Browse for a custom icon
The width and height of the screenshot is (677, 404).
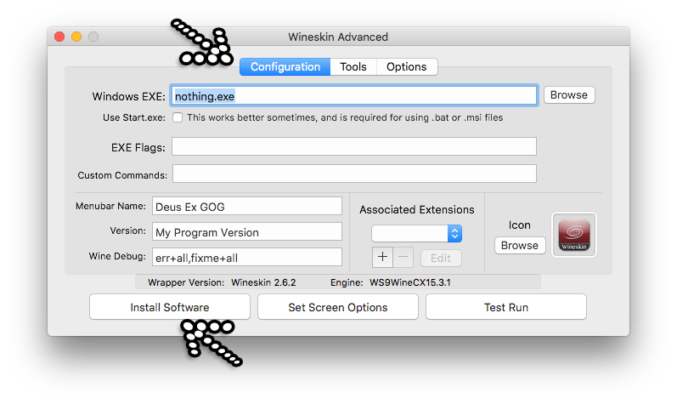(x=520, y=246)
